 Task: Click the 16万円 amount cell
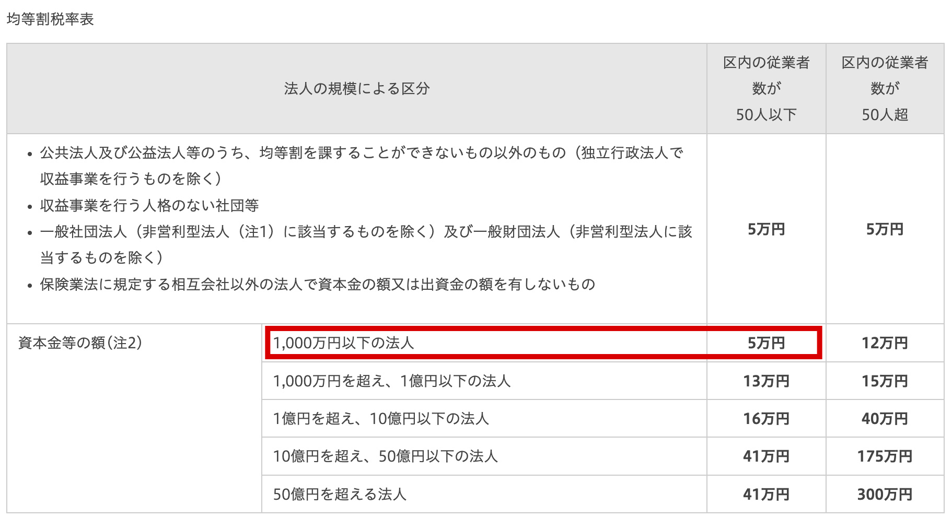(x=766, y=418)
